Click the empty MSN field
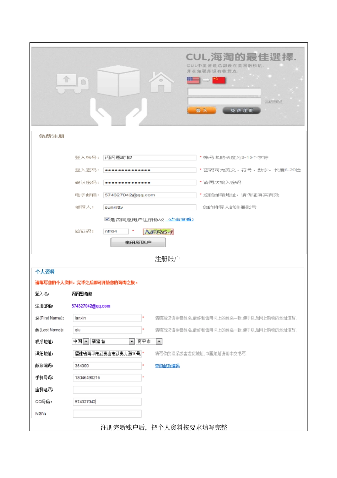Screen dimensions: 337x478 click(x=107, y=414)
